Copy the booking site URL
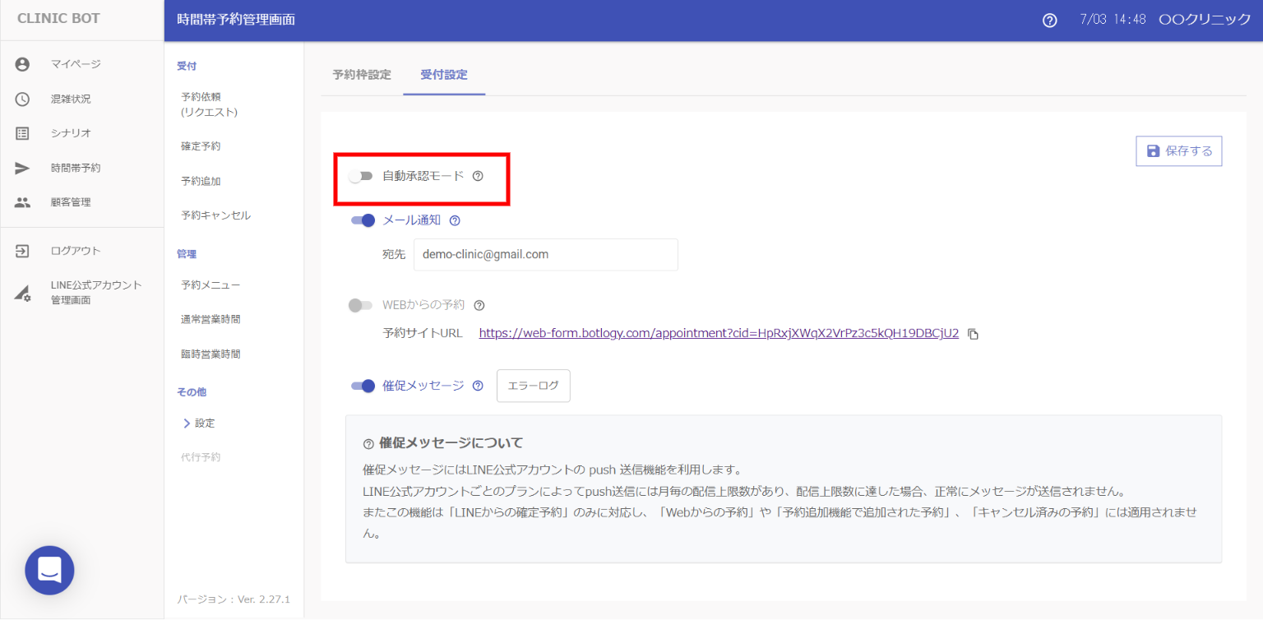The width and height of the screenshot is (1263, 620). tap(974, 334)
